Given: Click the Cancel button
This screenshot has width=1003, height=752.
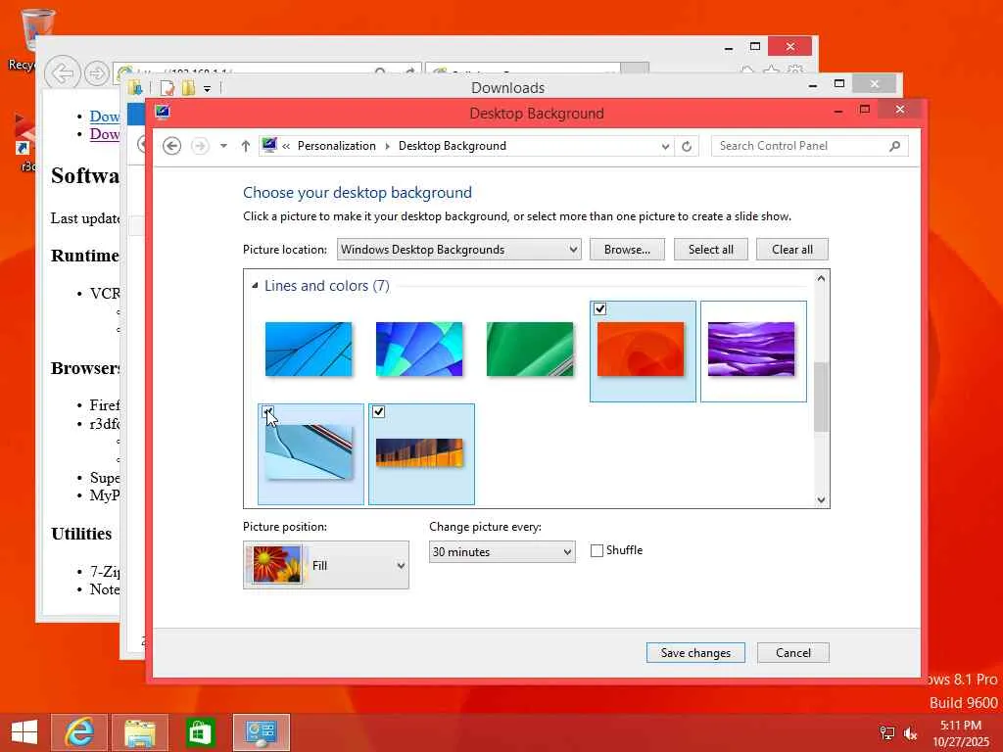Looking at the screenshot, I should point(793,653).
